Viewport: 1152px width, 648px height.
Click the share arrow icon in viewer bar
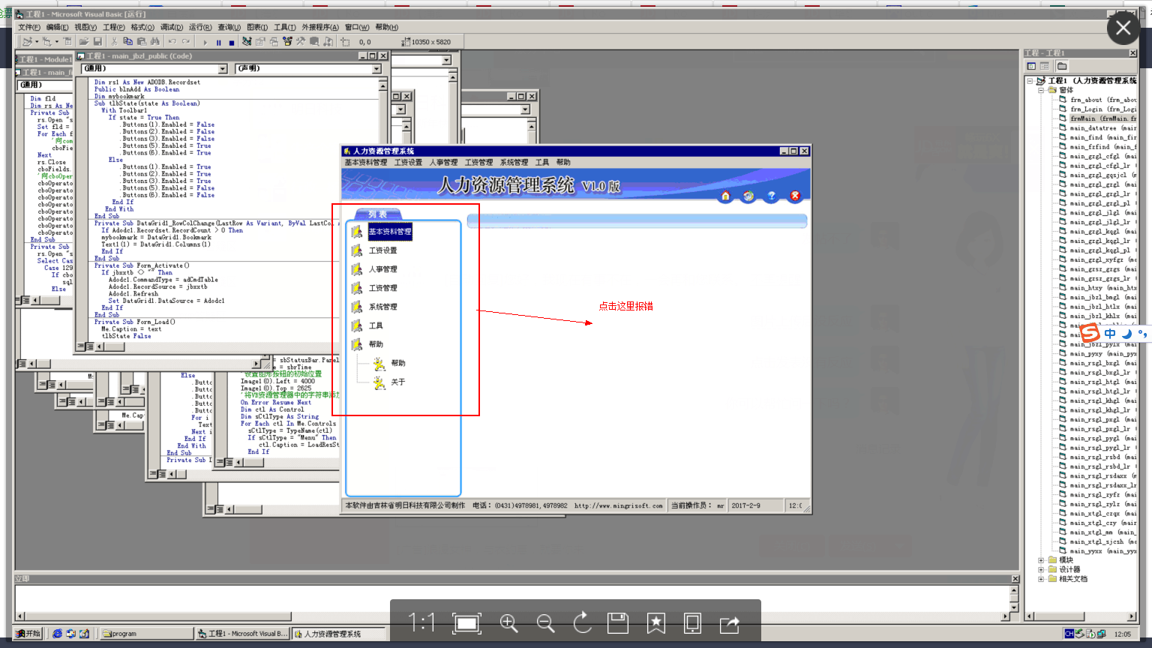coord(730,623)
